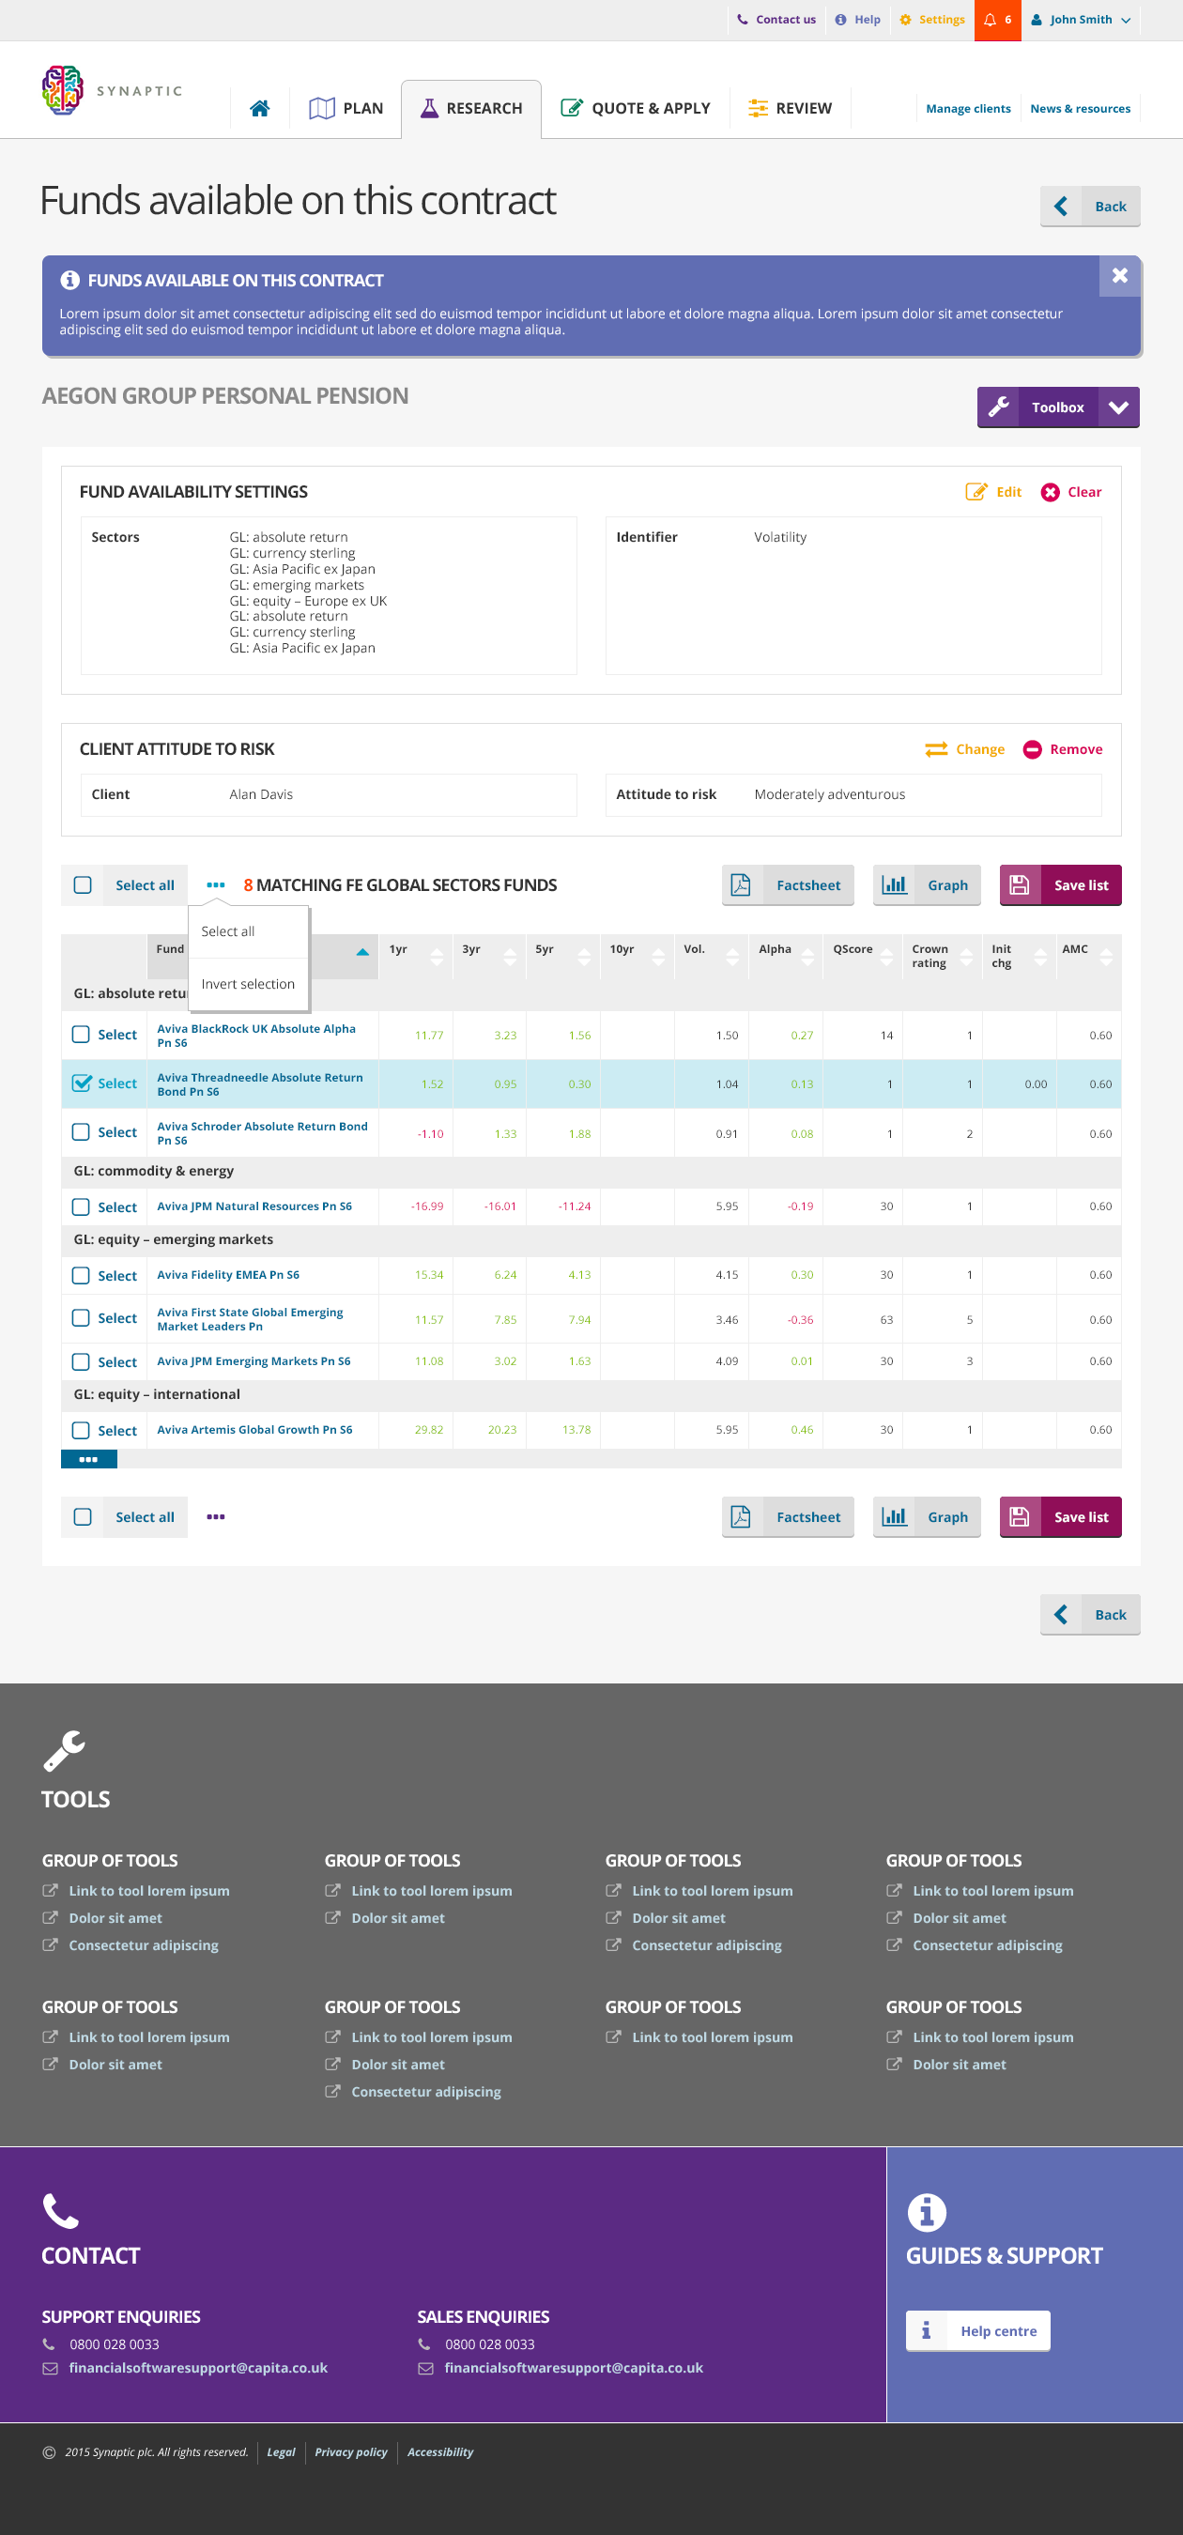This screenshot has width=1183, height=2535.
Task: Sort the table by the Alpha column
Action: coord(808,957)
